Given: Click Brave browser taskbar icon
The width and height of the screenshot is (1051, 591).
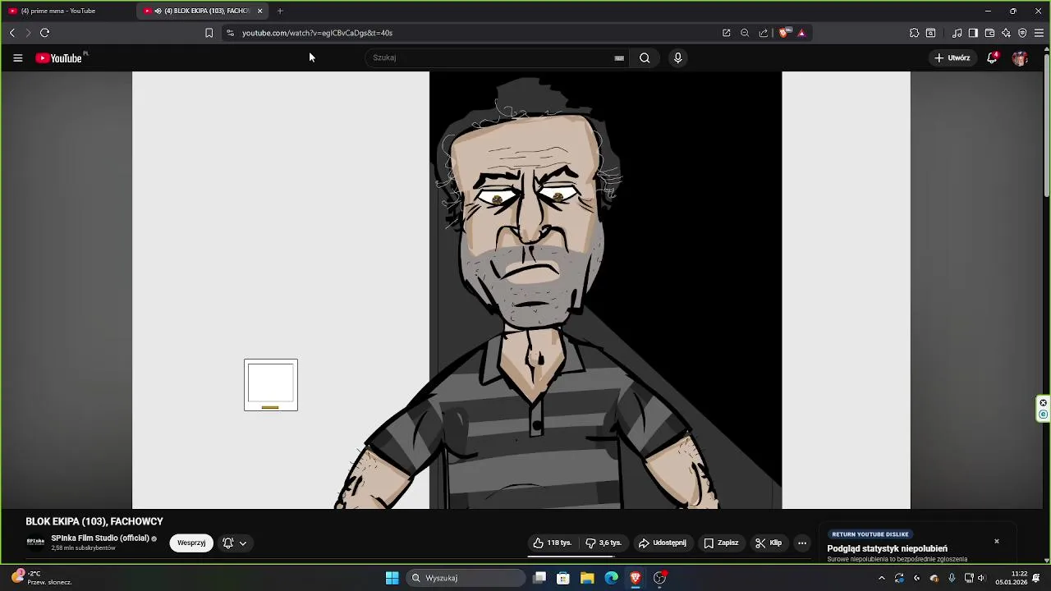Looking at the screenshot, I should click(x=636, y=578).
